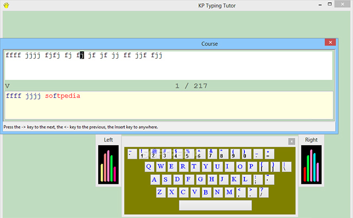
Task: Click the 5 / % key
Action: click(189, 154)
